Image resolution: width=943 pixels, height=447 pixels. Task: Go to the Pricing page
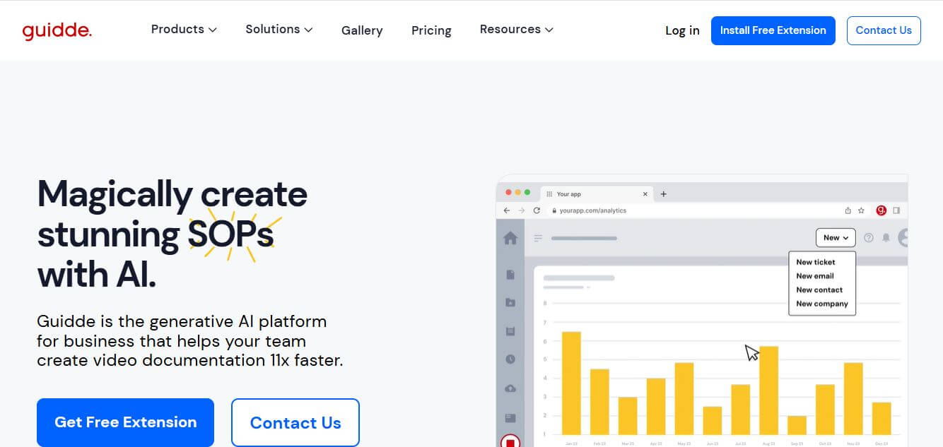[x=431, y=30]
